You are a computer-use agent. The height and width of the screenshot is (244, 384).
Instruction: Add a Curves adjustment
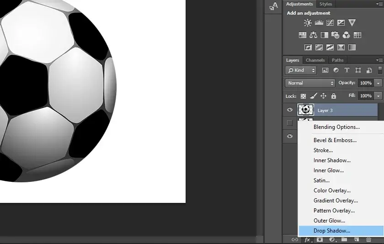(330, 23)
